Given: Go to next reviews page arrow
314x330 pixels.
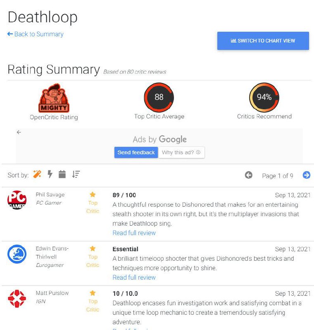Looking at the screenshot, I should 307,175.
